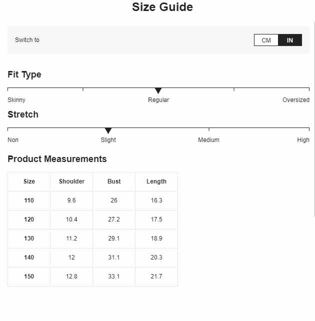The width and height of the screenshot is (315, 321).
Task: Select the size 120 row header
Action: [x=29, y=219]
